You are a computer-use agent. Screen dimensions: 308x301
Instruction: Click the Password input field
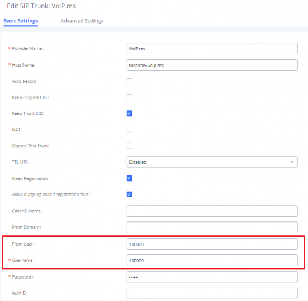(212, 277)
